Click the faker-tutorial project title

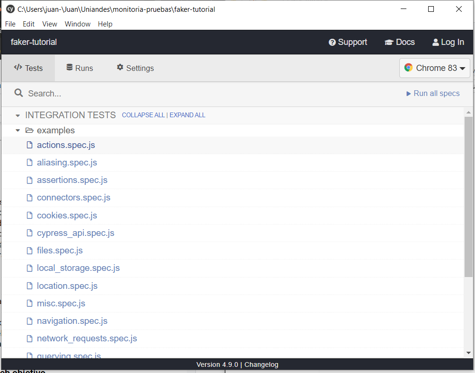(34, 42)
